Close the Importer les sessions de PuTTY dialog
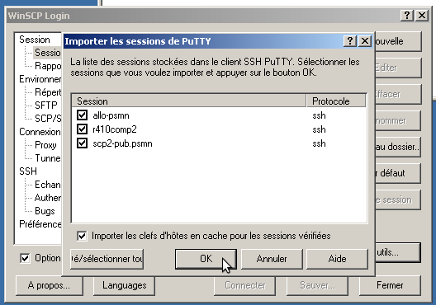The width and height of the screenshot is (436, 305). click(x=364, y=41)
